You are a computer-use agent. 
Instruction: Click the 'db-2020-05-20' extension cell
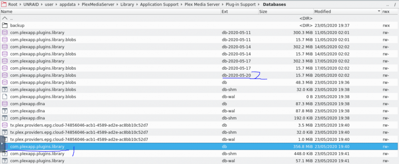click(236, 75)
